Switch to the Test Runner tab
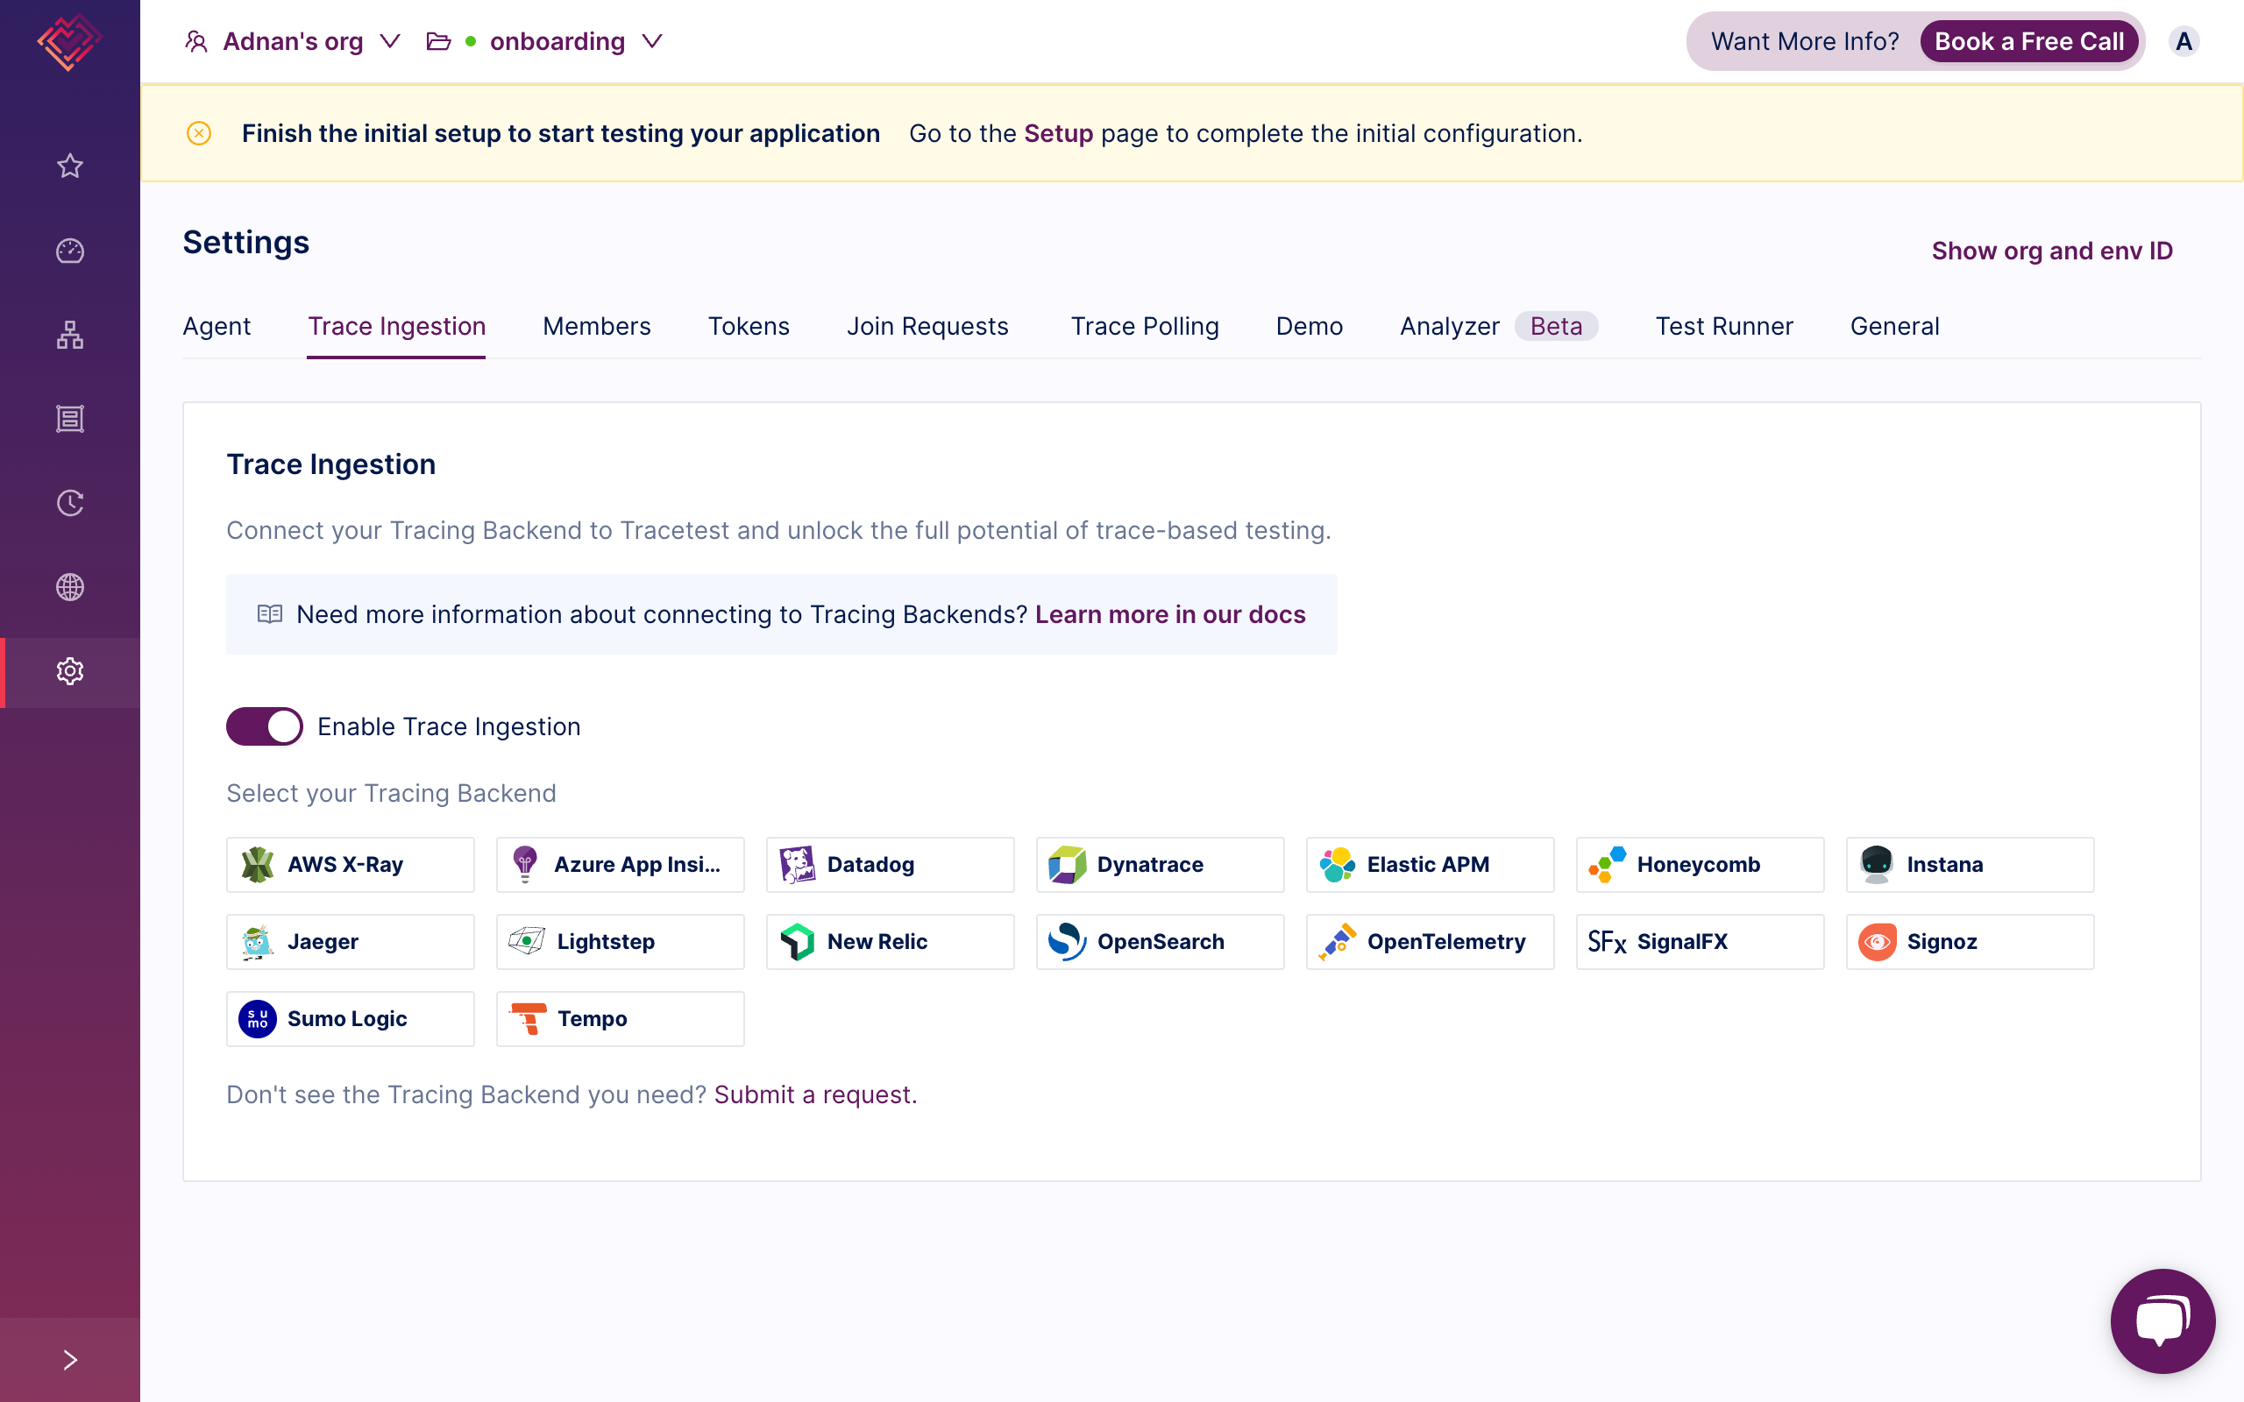The width and height of the screenshot is (2244, 1402). tap(1724, 326)
